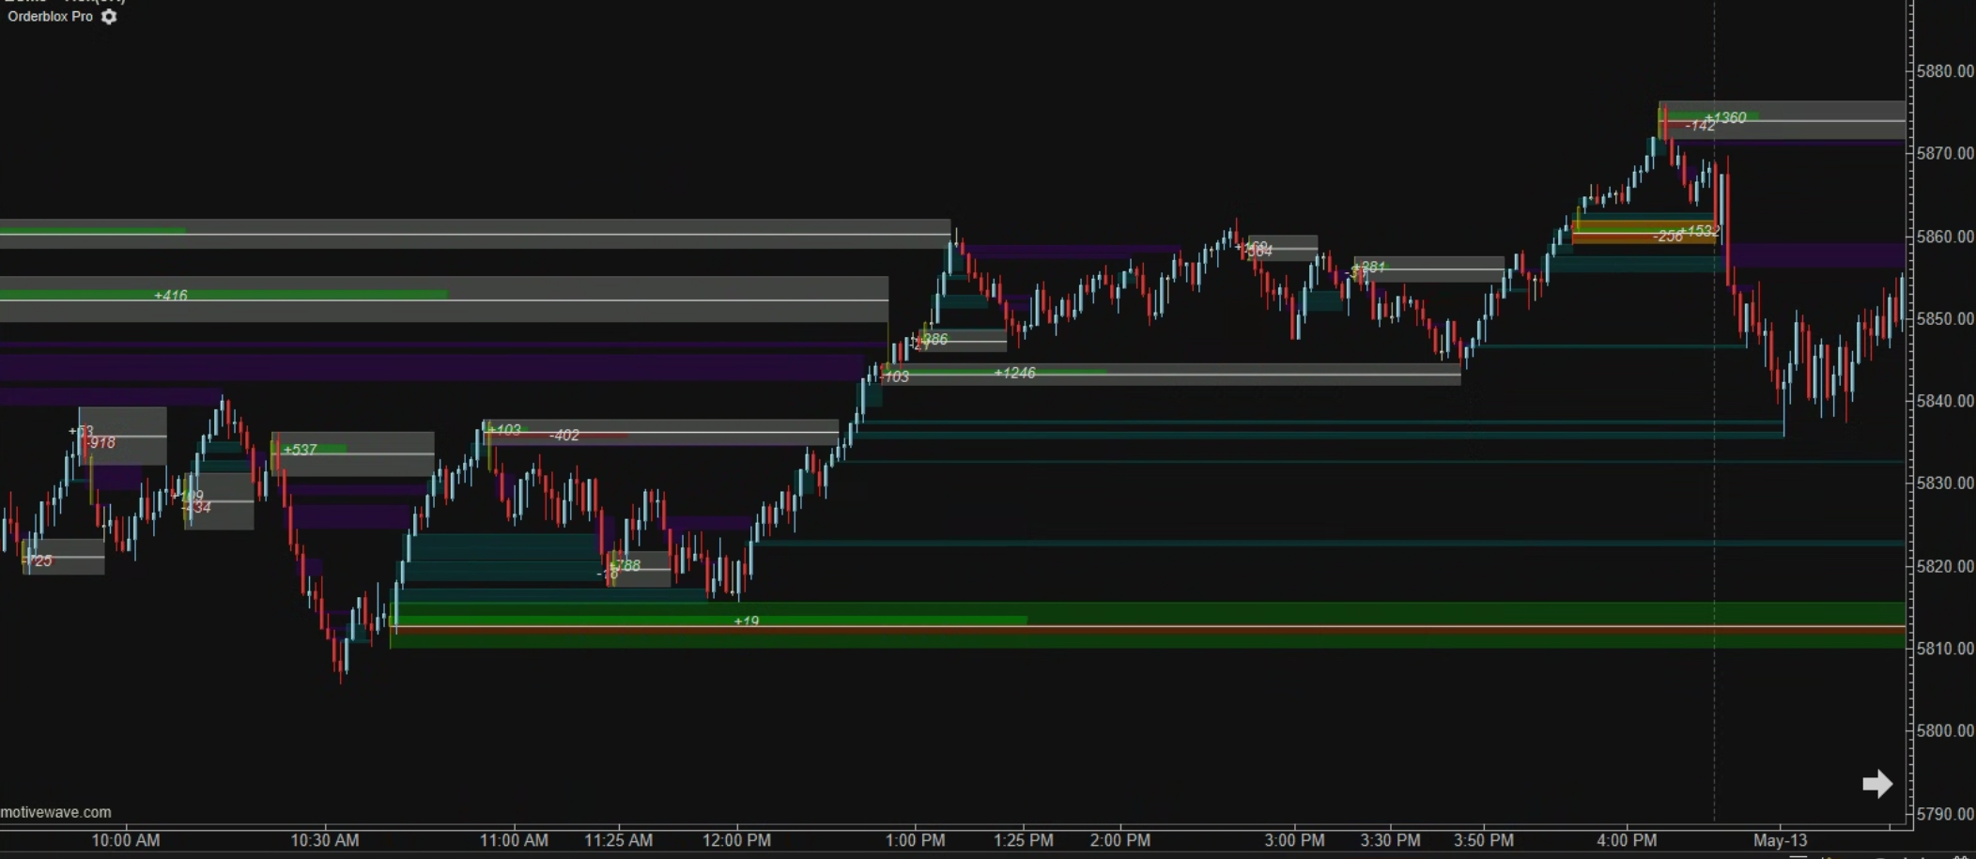Open the motivewave.com watermark link
The image size is (1976, 859).
click(56, 812)
